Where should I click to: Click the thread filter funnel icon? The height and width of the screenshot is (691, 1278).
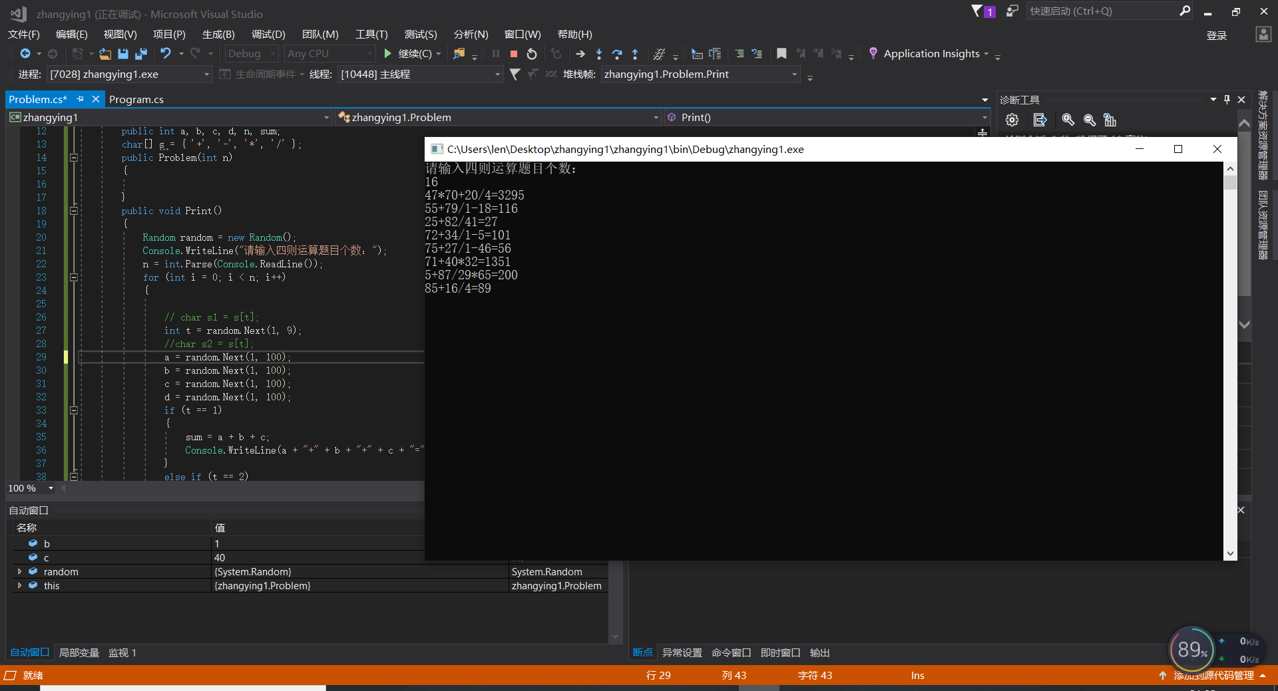click(x=515, y=74)
